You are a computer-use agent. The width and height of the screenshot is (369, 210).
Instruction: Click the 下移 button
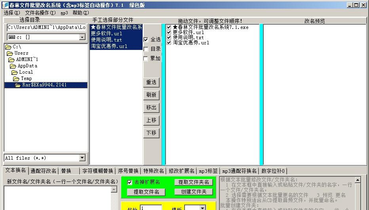click(151, 133)
